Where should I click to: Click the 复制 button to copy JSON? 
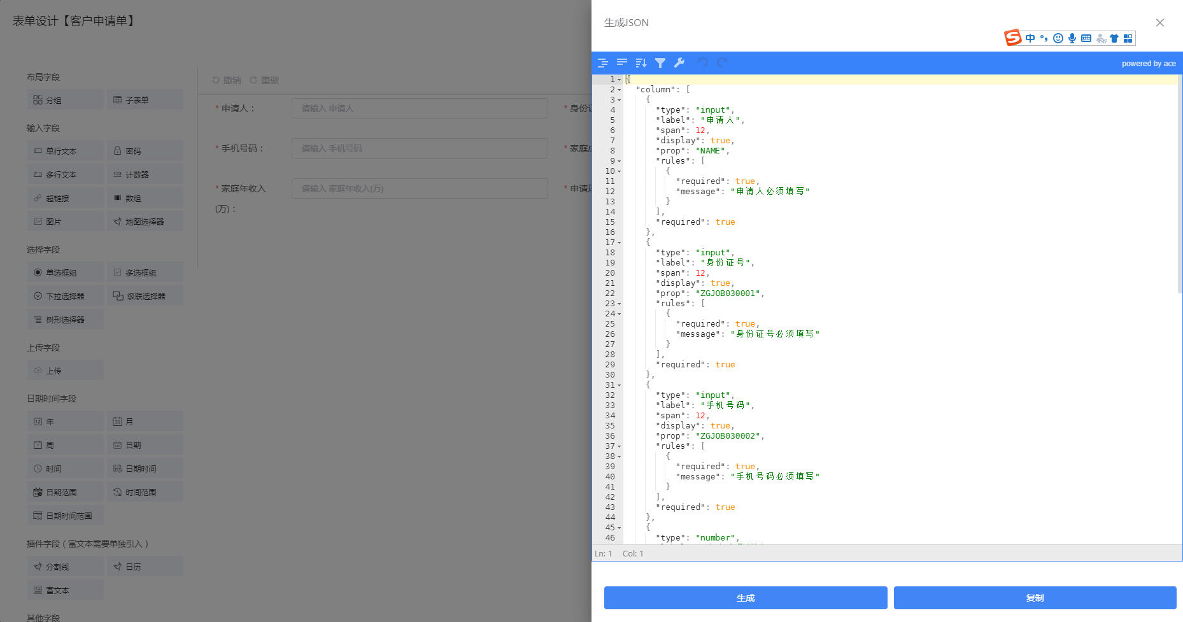tap(1035, 598)
